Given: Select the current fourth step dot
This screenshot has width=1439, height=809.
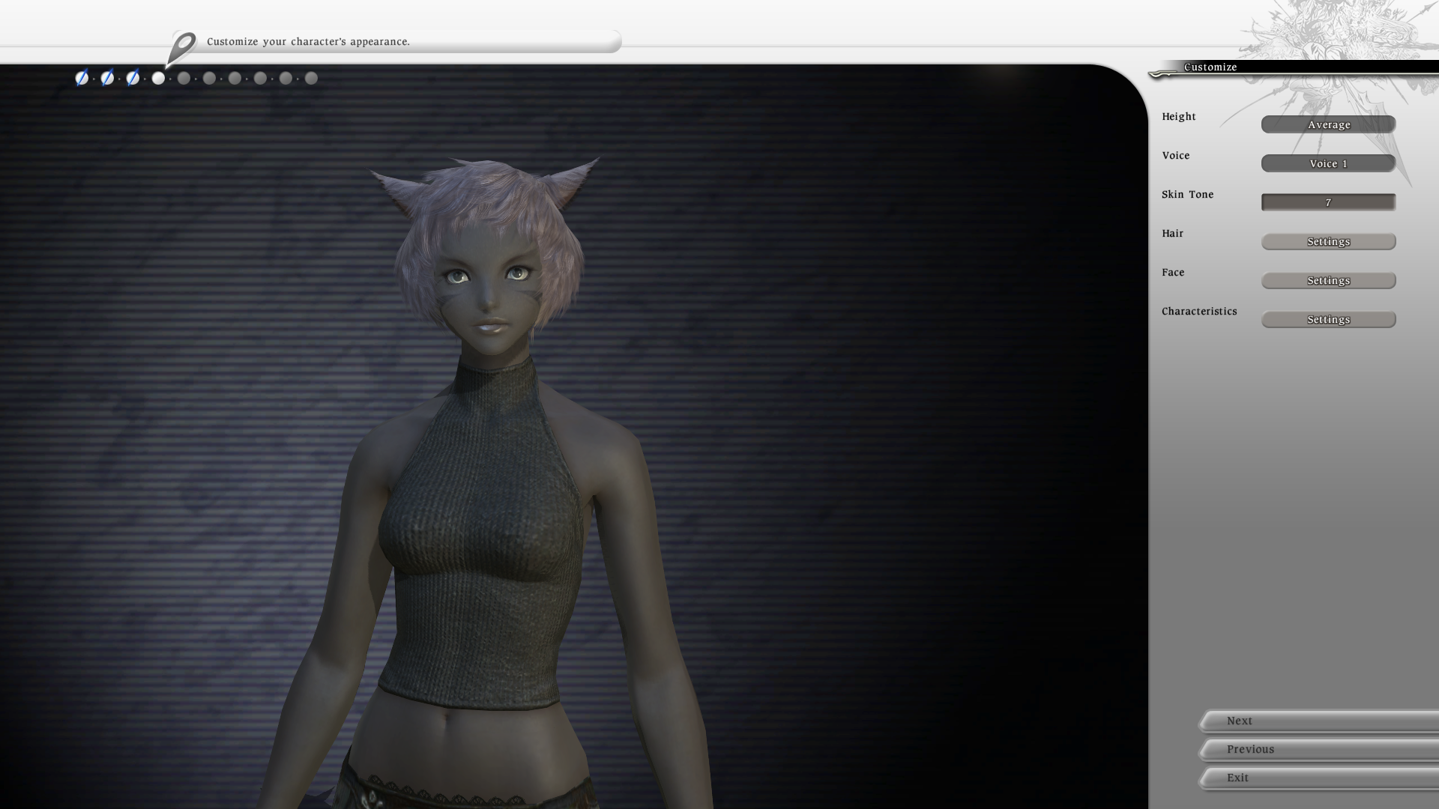Looking at the screenshot, I should click(158, 78).
